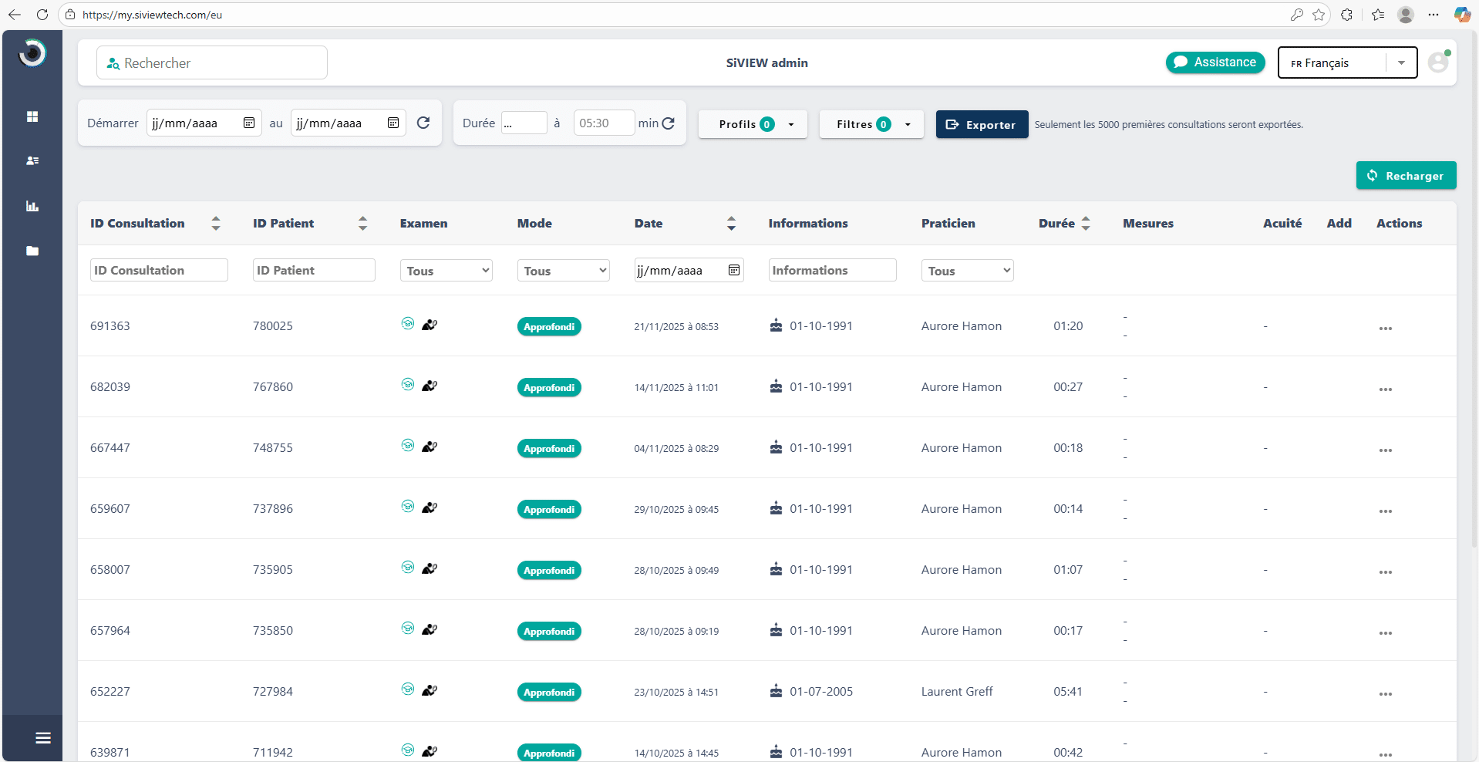Click the user profile avatar icon
This screenshot has width=1479, height=762.
pos(1437,62)
